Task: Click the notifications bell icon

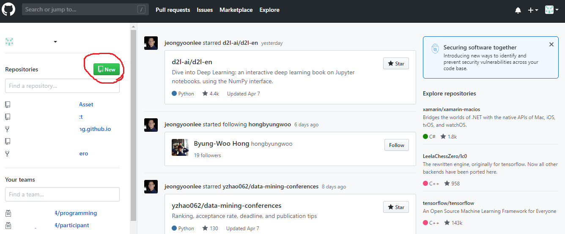Action: 518,10
